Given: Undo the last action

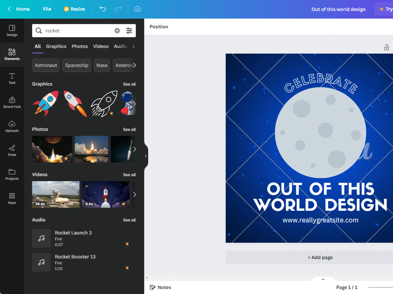Looking at the screenshot, I should tap(103, 9).
